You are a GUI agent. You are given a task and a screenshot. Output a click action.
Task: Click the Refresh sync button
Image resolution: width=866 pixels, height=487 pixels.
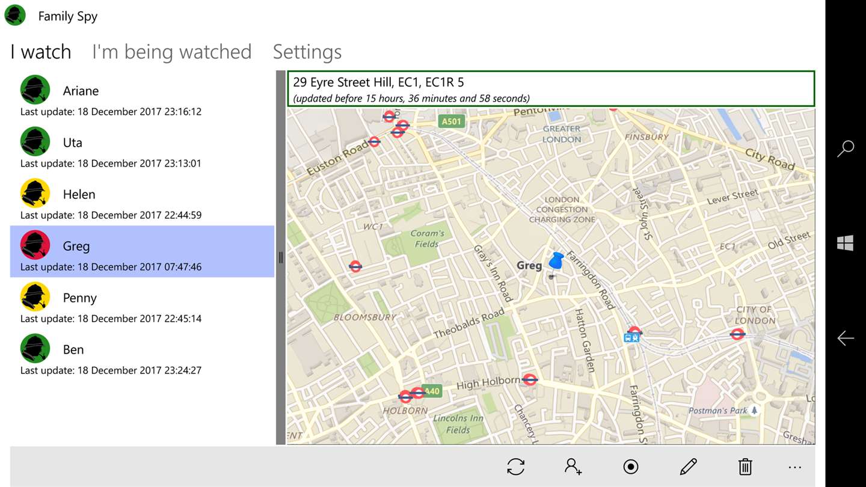[516, 467]
